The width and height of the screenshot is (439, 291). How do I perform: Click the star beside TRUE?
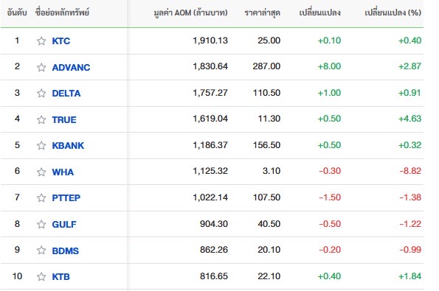pyautogui.click(x=41, y=119)
